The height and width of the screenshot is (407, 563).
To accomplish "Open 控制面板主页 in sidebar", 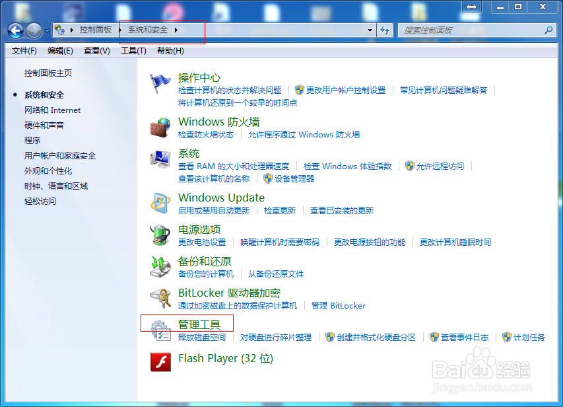I will 48,73.
